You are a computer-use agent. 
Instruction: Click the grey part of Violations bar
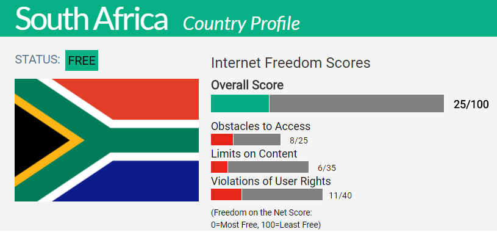tap(282, 195)
